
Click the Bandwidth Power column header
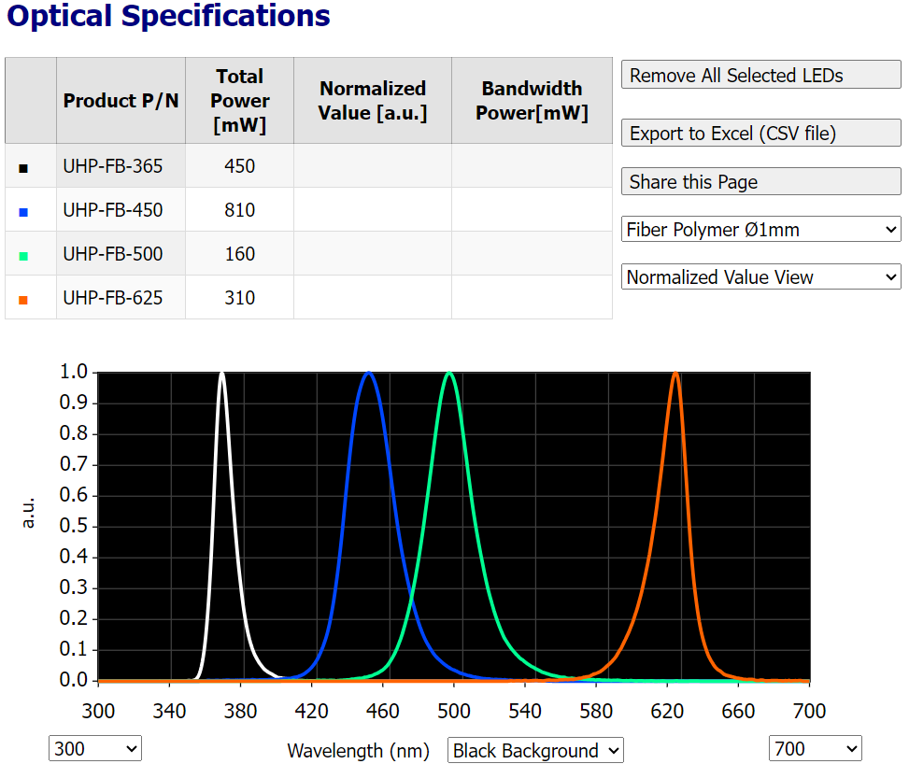coord(532,100)
